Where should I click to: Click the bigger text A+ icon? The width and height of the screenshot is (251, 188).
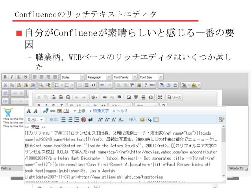click(x=100, y=120)
